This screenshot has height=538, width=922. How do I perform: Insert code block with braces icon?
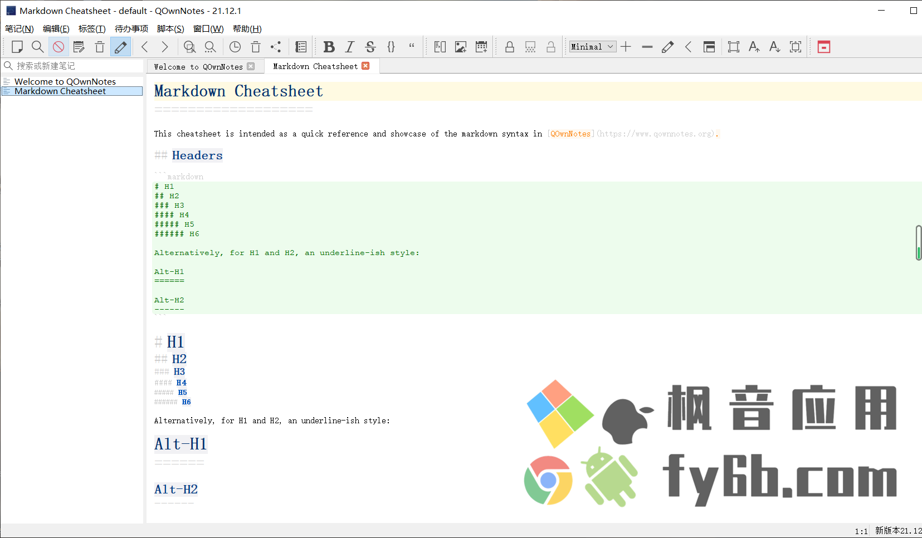click(x=391, y=47)
